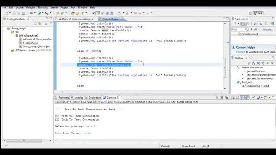
Task: Open the New Java Class dropdown arrow
Action: coord(66,13)
